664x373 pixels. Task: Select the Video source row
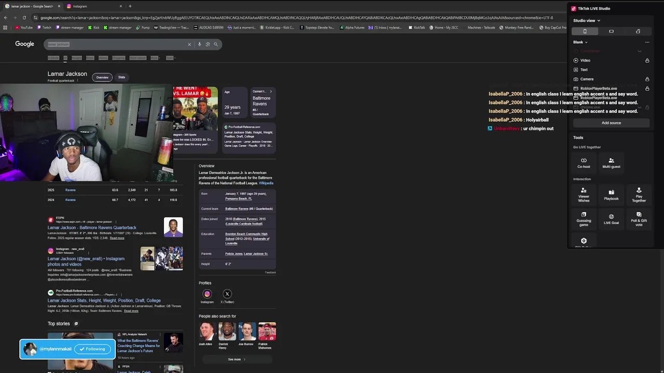611,61
